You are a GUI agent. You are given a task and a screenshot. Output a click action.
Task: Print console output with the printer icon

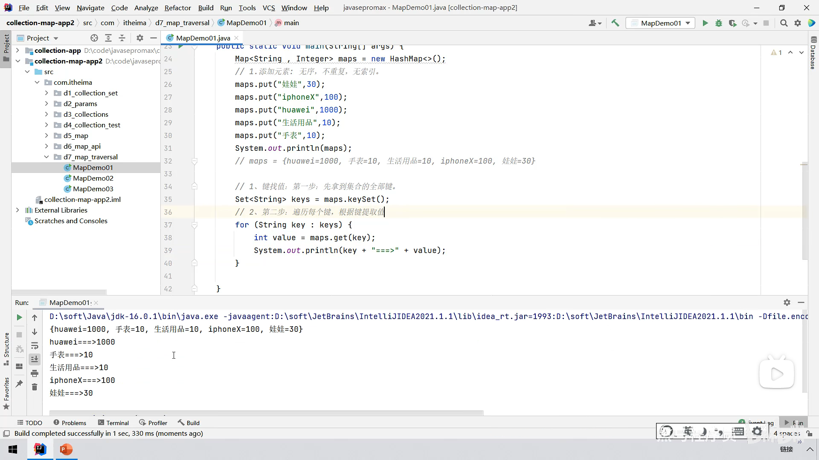(x=35, y=374)
